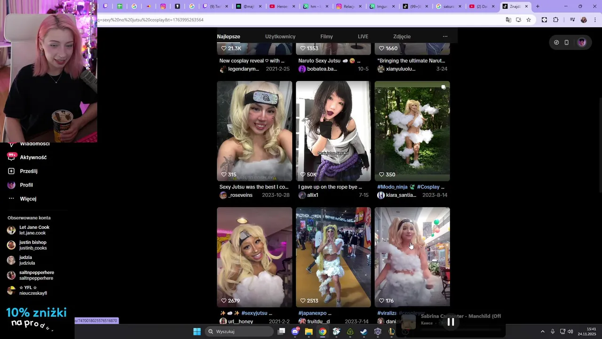Switch to the sakura Google browser tab
This screenshot has width=602, height=339.
click(x=449, y=7)
